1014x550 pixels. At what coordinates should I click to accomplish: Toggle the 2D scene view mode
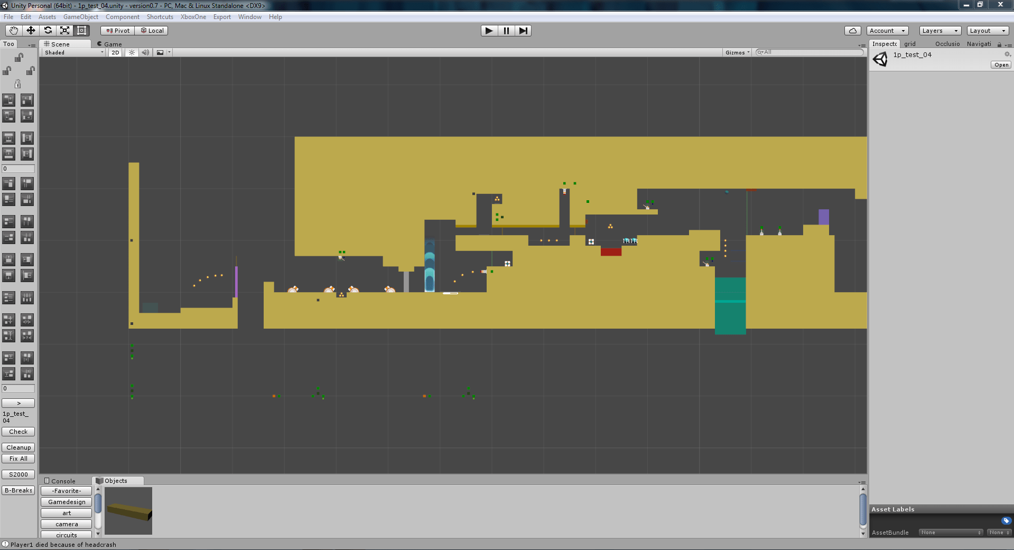pyautogui.click(x=115, y=52)
